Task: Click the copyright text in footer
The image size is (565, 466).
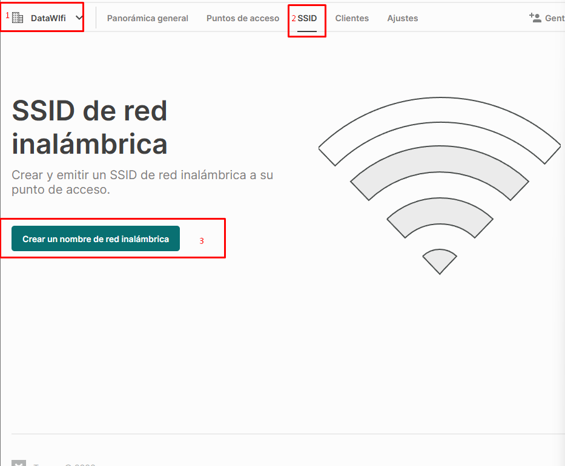Action: [x=64, y=465]
